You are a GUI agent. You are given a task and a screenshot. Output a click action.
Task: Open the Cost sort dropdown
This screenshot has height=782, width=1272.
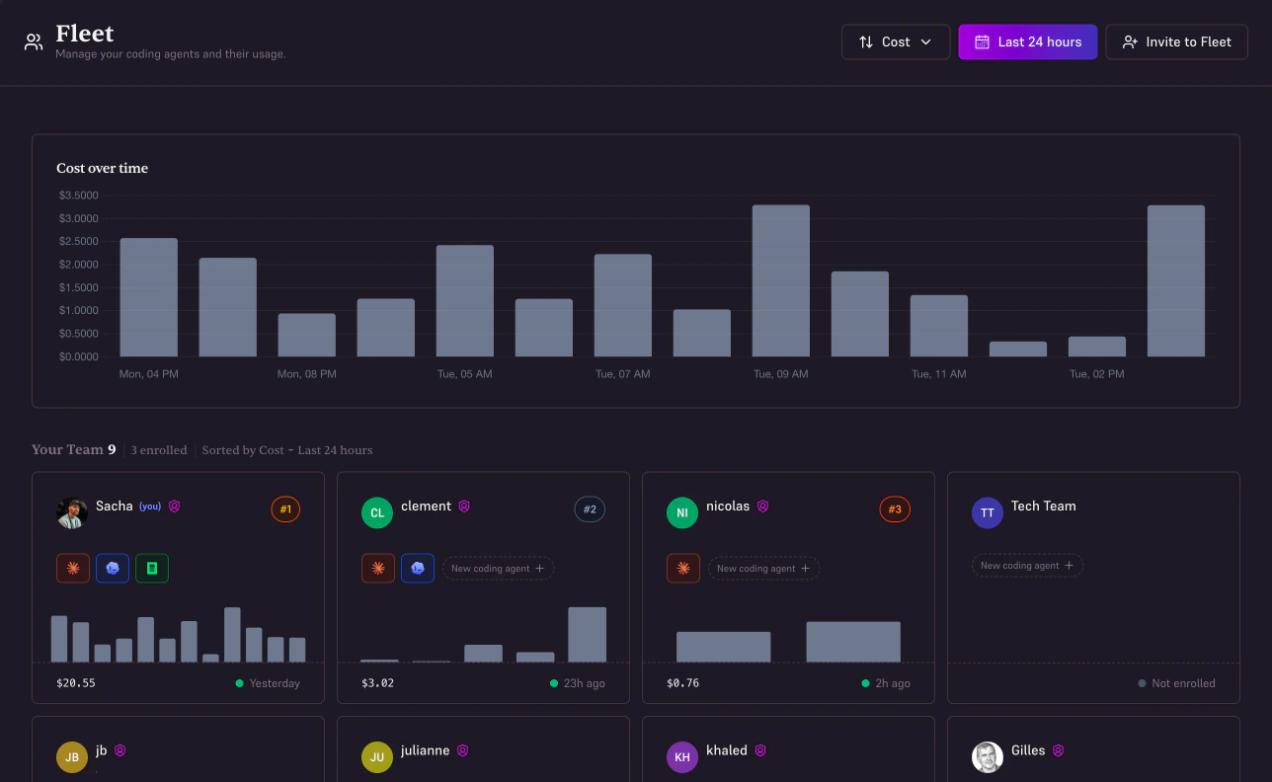point(895,41)
